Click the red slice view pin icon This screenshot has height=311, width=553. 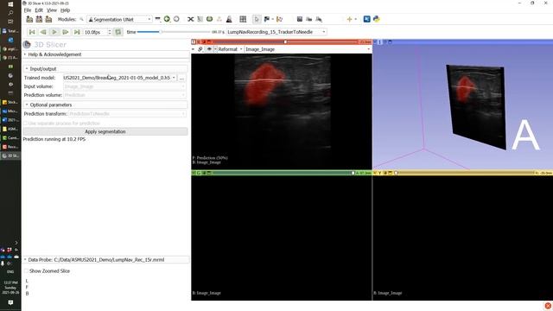(194, 42)
